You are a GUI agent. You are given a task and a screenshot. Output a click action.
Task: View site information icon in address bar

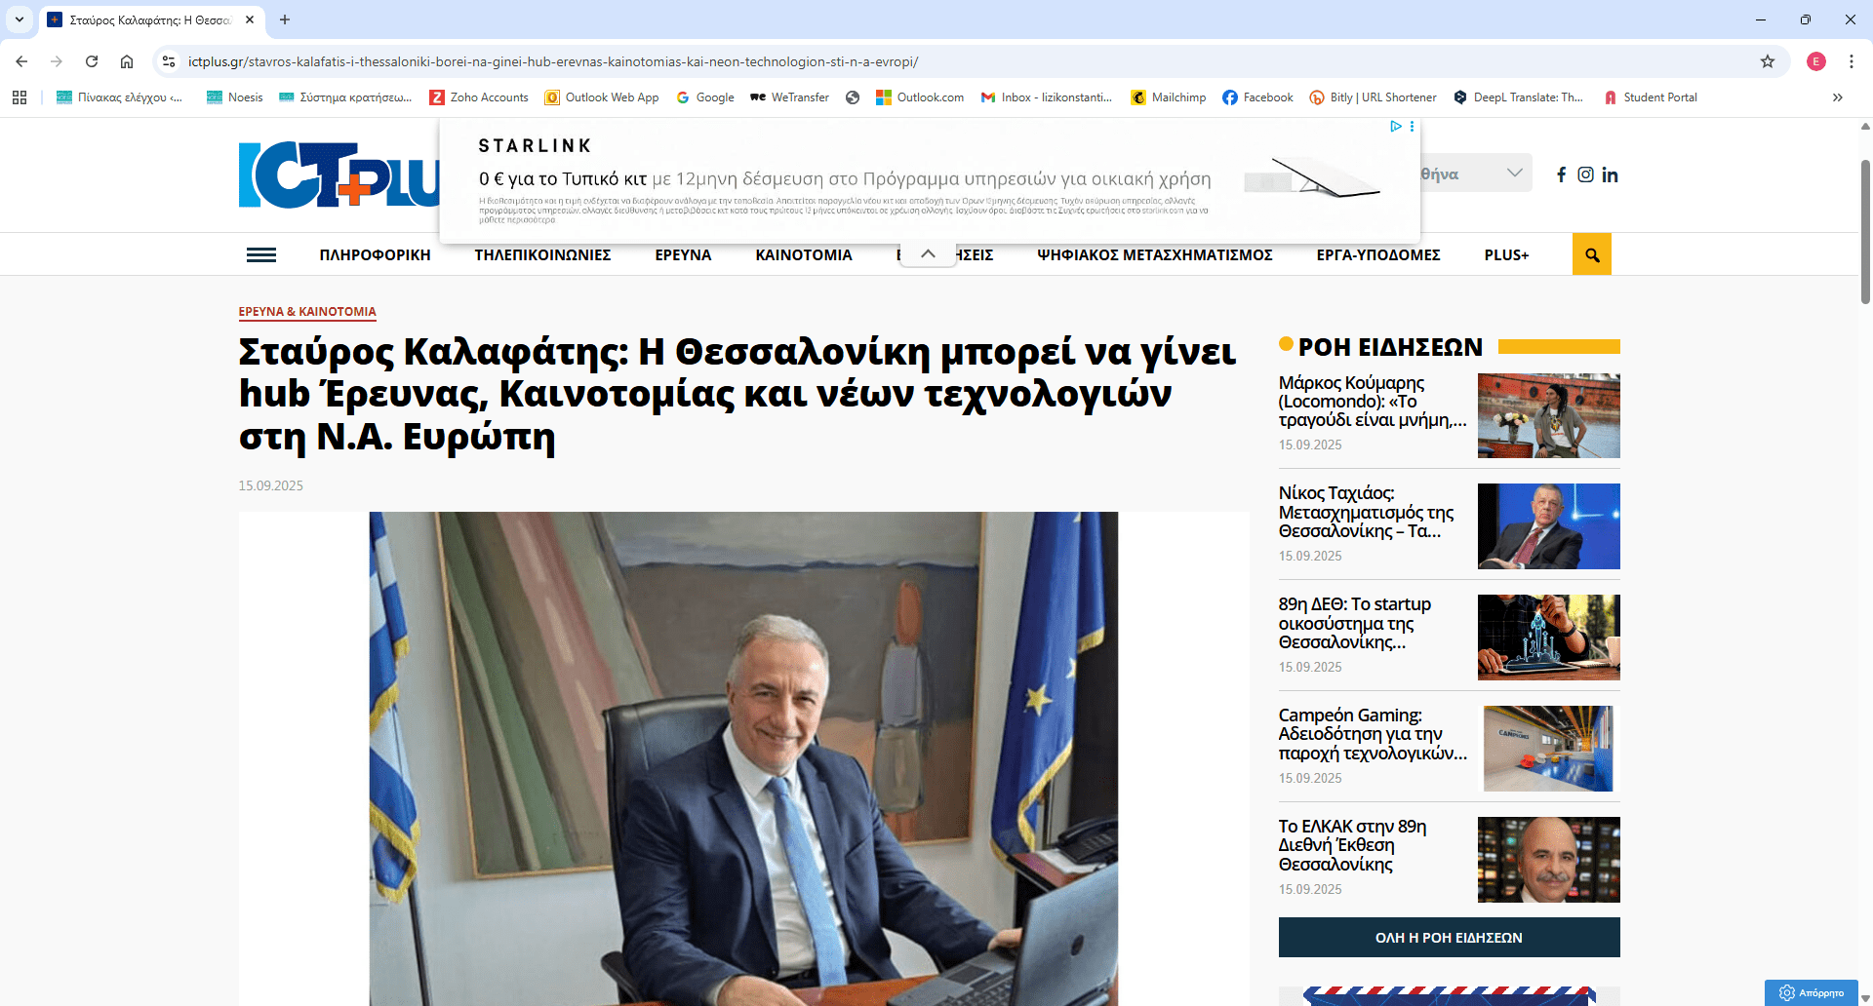(x=169, y=61)
